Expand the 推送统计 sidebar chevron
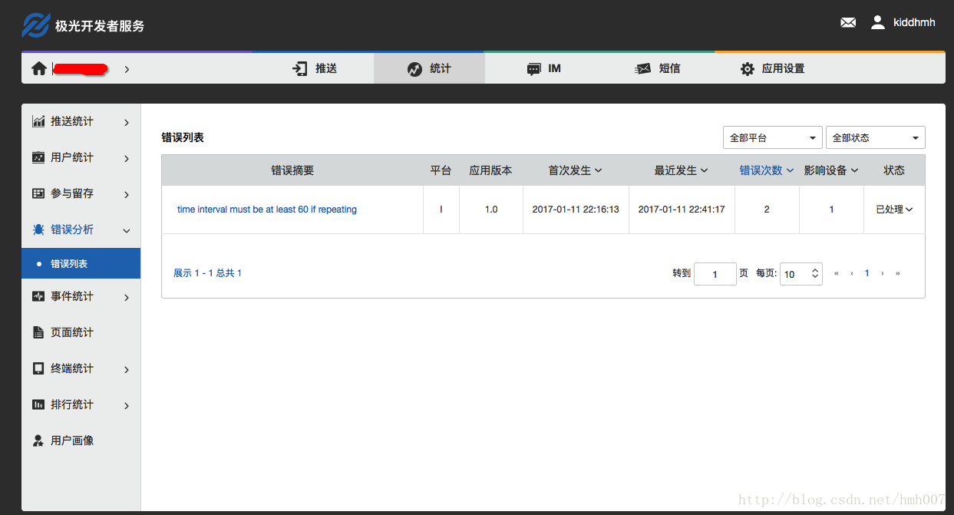This screenshot has width=954, height=515. point(127,122)
